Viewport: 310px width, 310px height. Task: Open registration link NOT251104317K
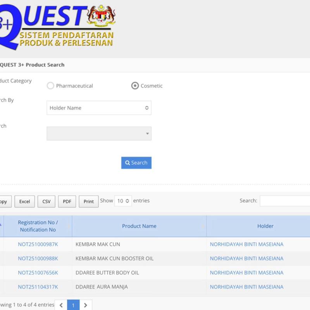click(x=38, y=287)
